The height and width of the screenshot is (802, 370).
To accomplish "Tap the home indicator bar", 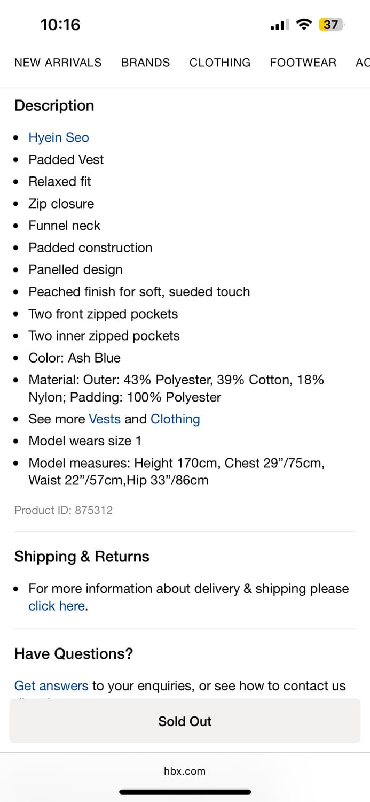I will point(185,792).
